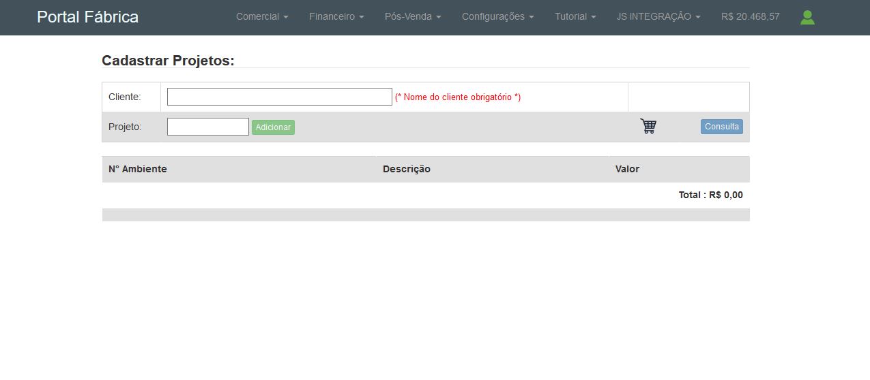870x380 pixels.
Task: Click the green user profile icon
Action: (x=807, y=18)
